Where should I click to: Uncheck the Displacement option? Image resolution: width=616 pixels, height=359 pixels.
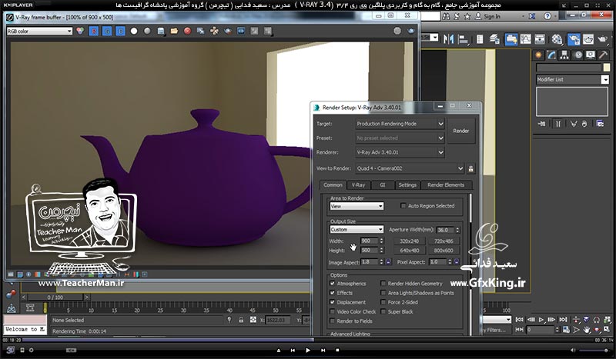pyautogui.click(x=333, y=302)
